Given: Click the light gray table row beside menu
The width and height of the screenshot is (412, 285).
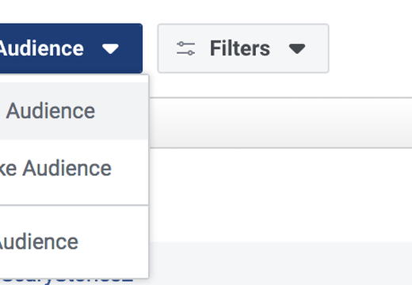Looking at the screenshot, I should pos(280,264).
